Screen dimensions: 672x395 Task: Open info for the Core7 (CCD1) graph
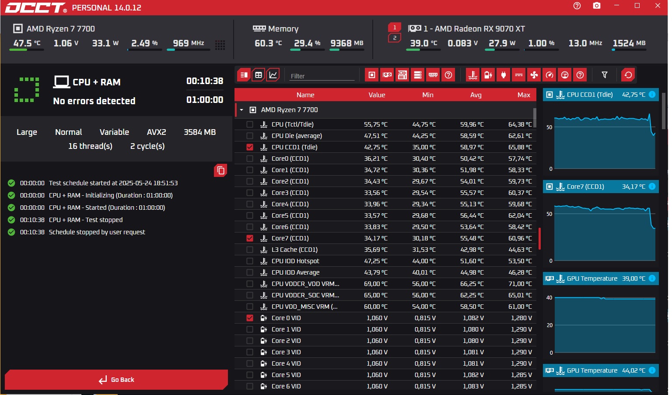[652, 187]
